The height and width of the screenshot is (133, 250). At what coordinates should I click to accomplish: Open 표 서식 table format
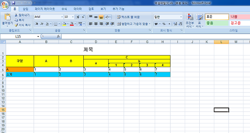(199, 20)
